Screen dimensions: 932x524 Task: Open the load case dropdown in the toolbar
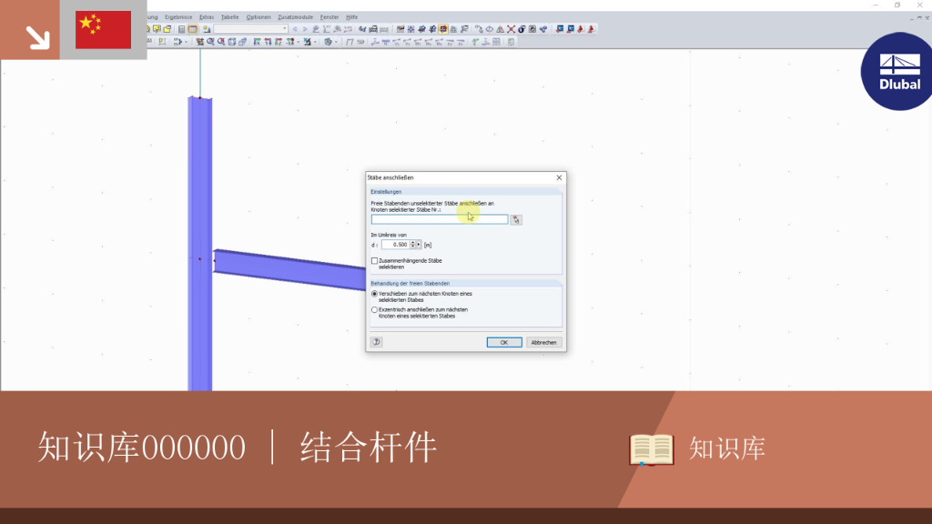tap(250, 28)
